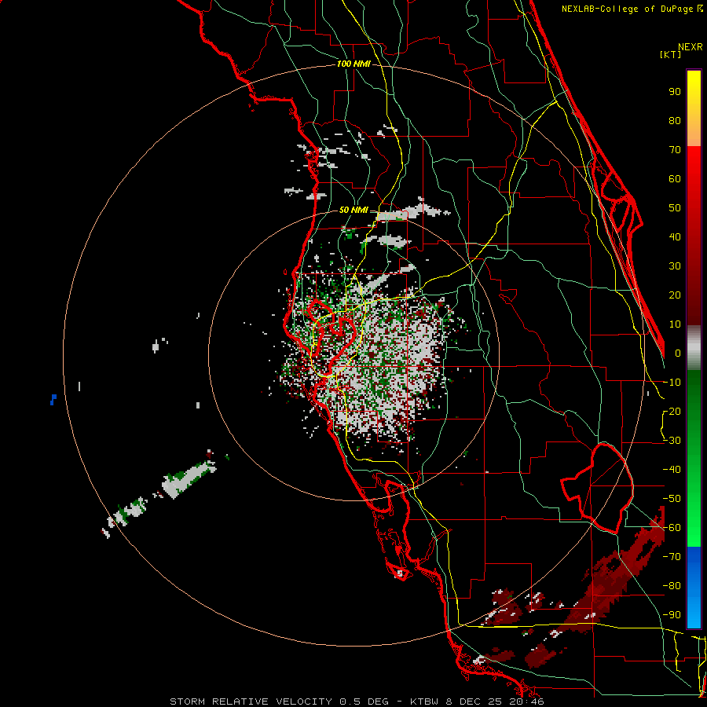
Task: Click the "-20" value on the velocity scale
Action: click(x=672, y=411)
